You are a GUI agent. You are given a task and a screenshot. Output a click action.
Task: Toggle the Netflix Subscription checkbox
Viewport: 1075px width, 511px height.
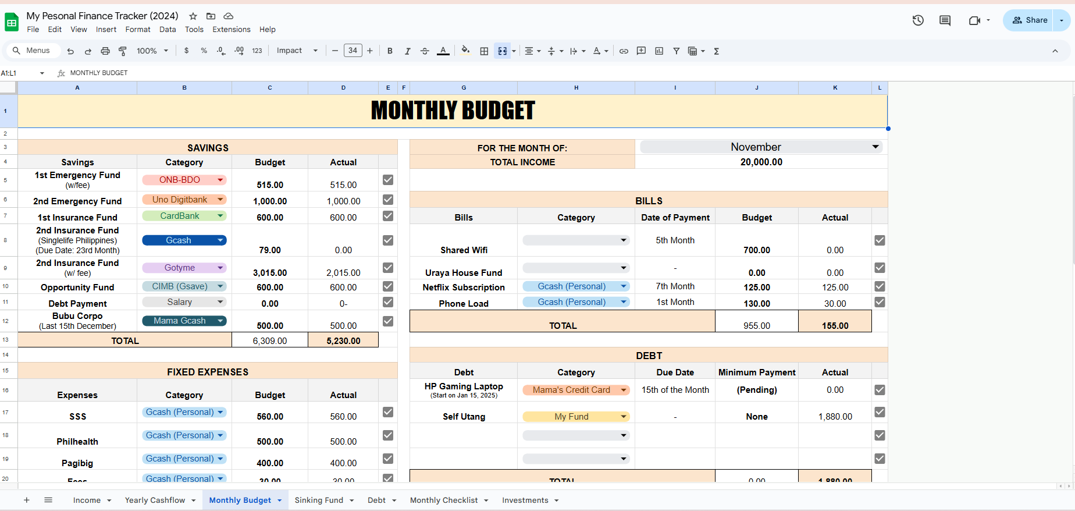(x=880, y=286)
